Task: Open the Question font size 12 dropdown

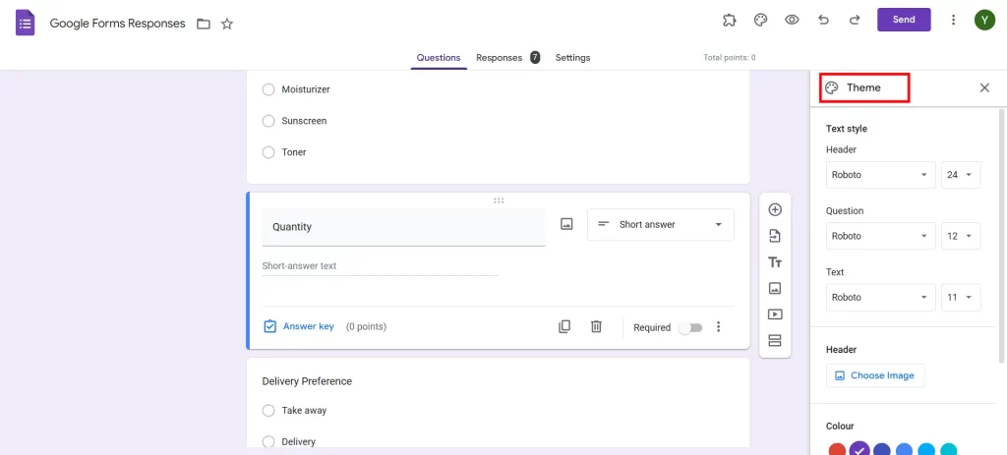Action: [x=961, y=236]
